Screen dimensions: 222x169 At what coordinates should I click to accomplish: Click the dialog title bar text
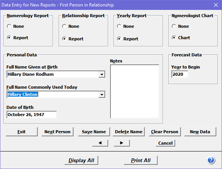point(57,5)
